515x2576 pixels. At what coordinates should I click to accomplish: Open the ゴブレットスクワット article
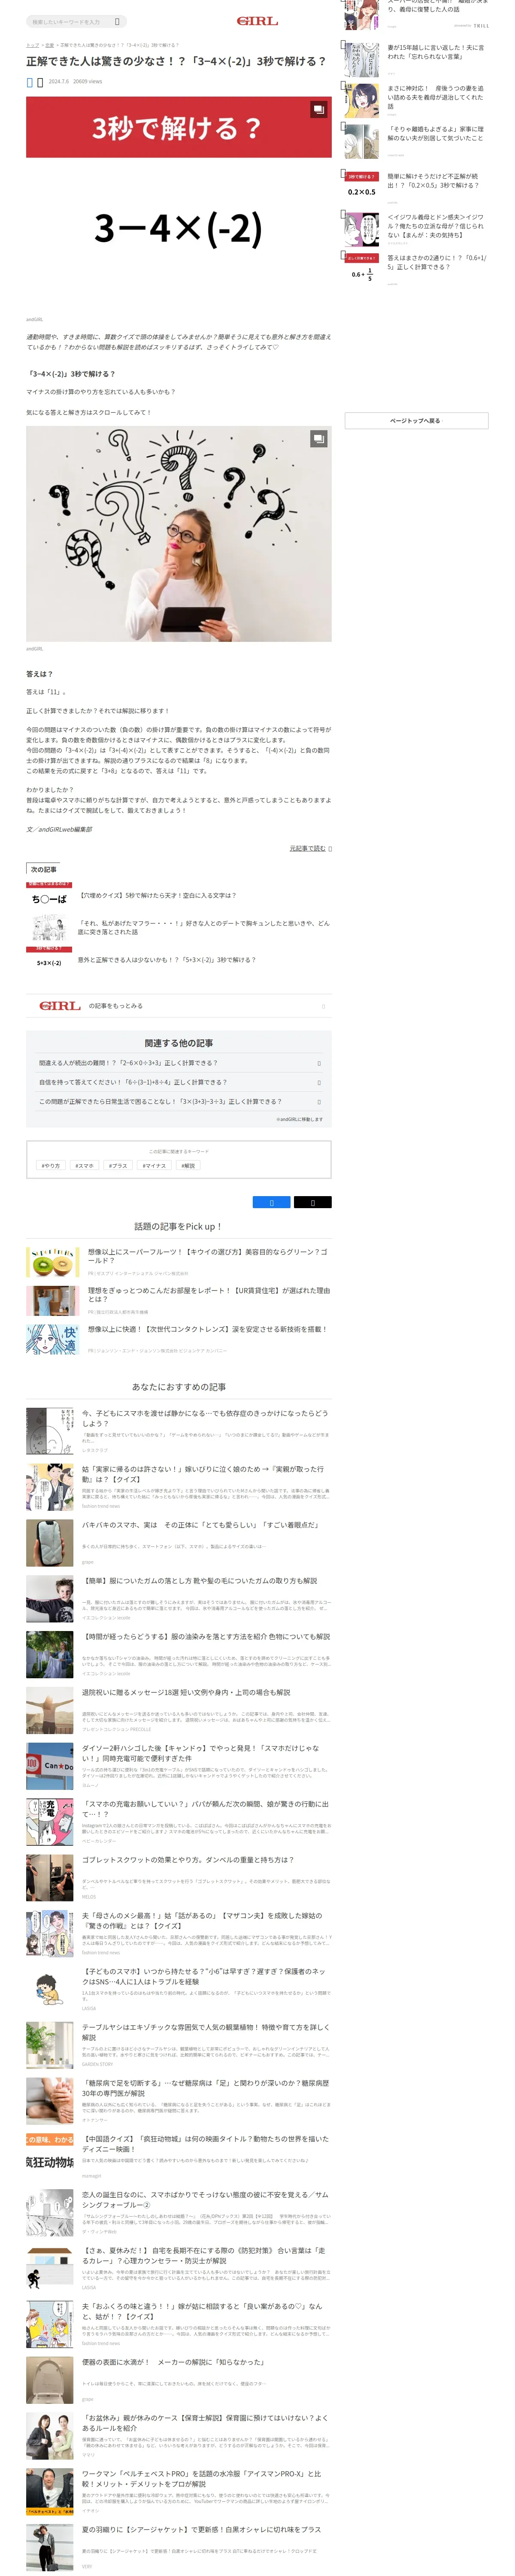(188, 1860)
